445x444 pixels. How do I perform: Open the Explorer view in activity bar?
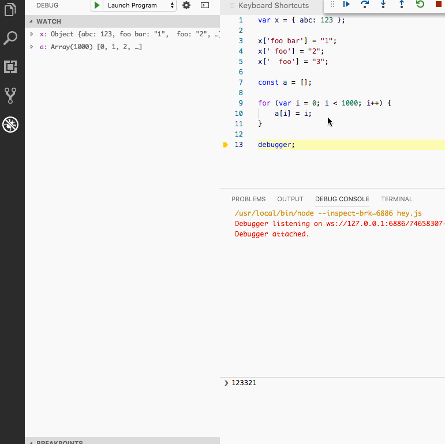tap(10, 9)
